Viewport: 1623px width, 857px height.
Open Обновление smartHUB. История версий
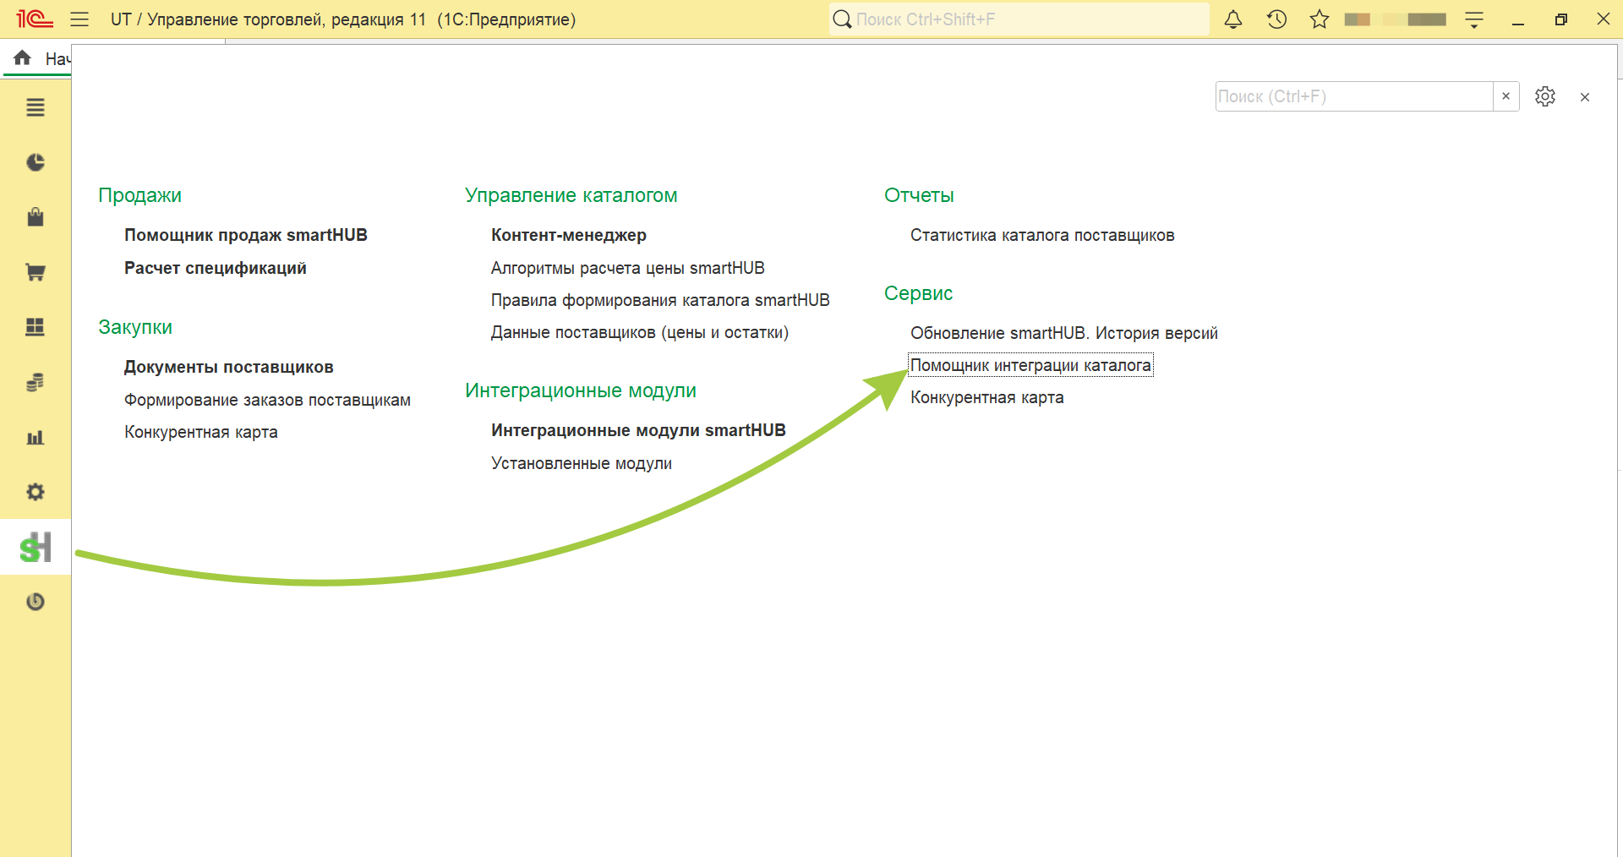pyautogui.click(x=1064, y=333)
